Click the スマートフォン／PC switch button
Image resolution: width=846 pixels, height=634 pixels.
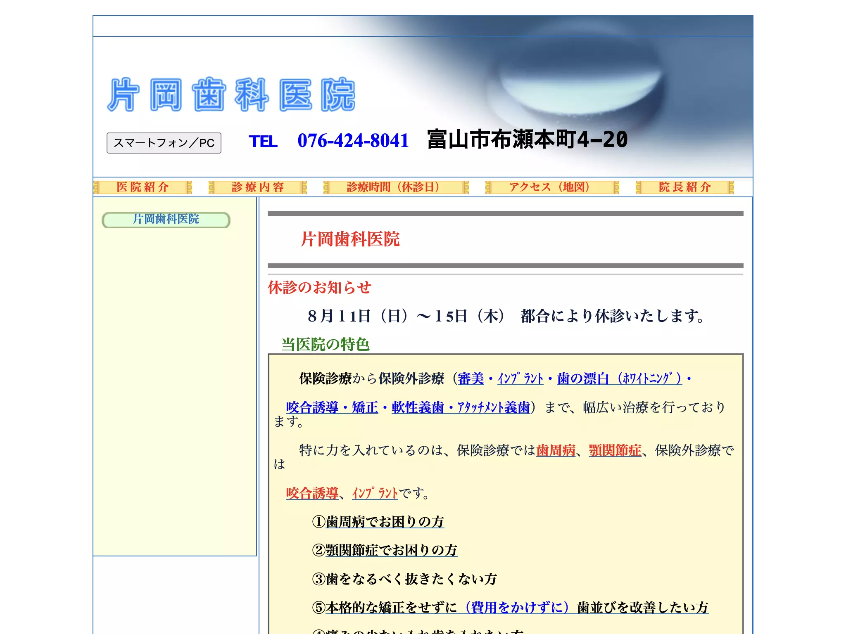[x=164, y=143]
